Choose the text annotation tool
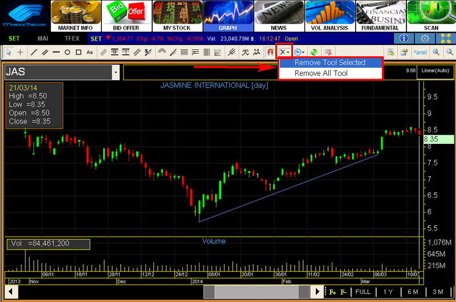This screenshot has width=456, height=302. tap(89, 52)
